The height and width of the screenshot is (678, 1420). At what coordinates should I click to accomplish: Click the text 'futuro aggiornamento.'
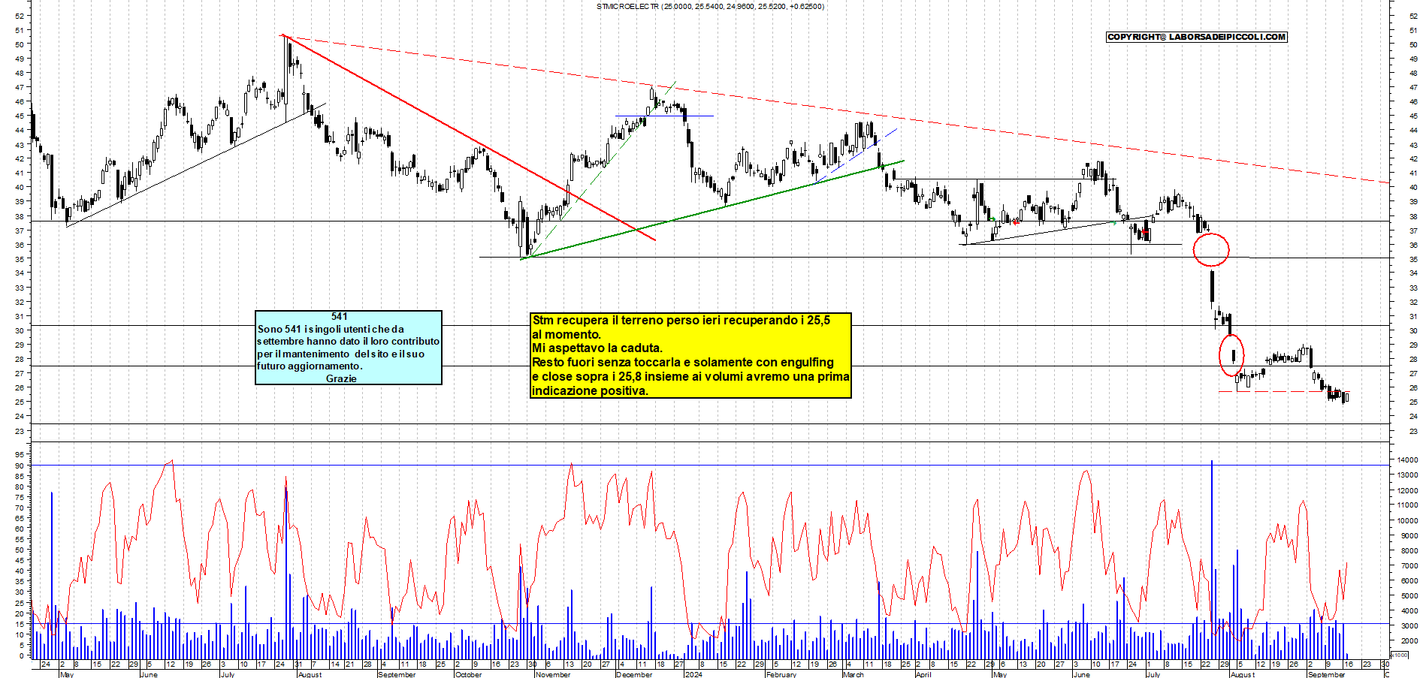click(x=310, y=366)
